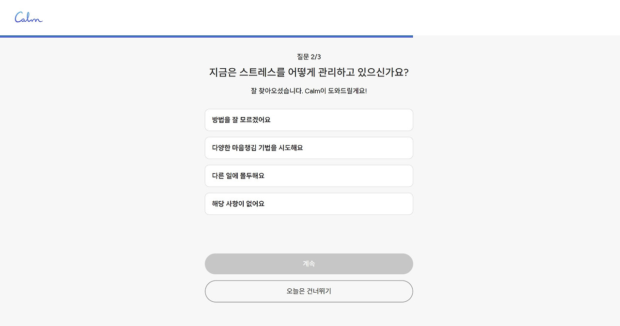The height and width of the screenshot is (326, 620).
Task: Choose '다양한 마음챙김 기법을 시도해요' option
Action: [309, 148]
